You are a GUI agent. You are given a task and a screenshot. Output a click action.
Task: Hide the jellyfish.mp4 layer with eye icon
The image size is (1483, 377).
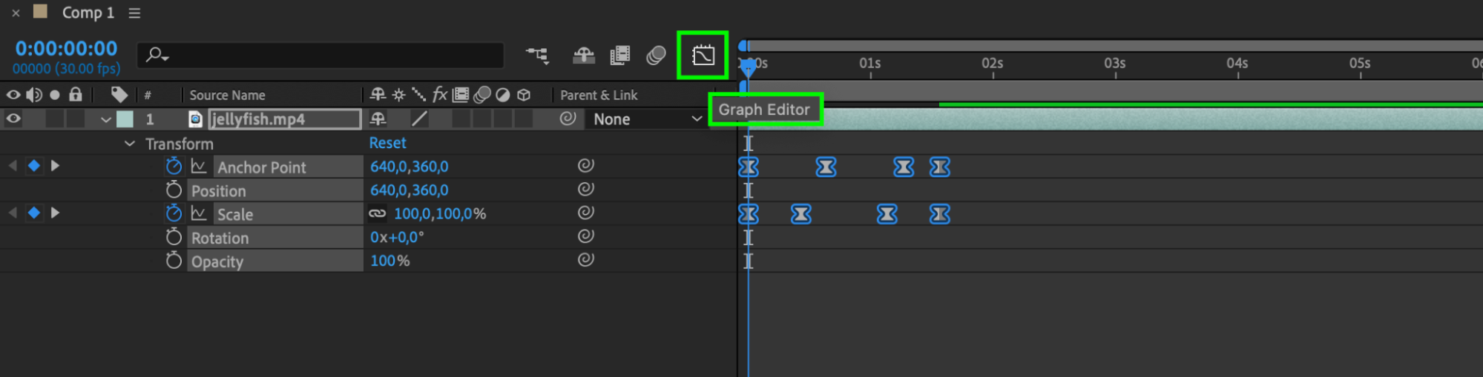[x=13, y=119]
